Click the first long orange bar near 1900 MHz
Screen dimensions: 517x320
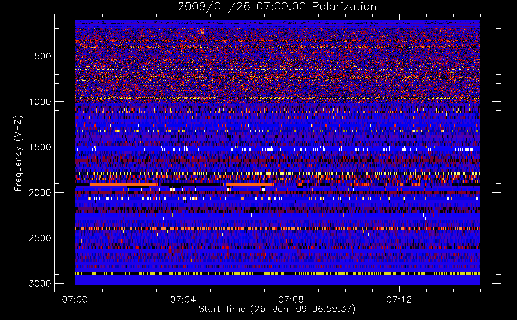123,185
